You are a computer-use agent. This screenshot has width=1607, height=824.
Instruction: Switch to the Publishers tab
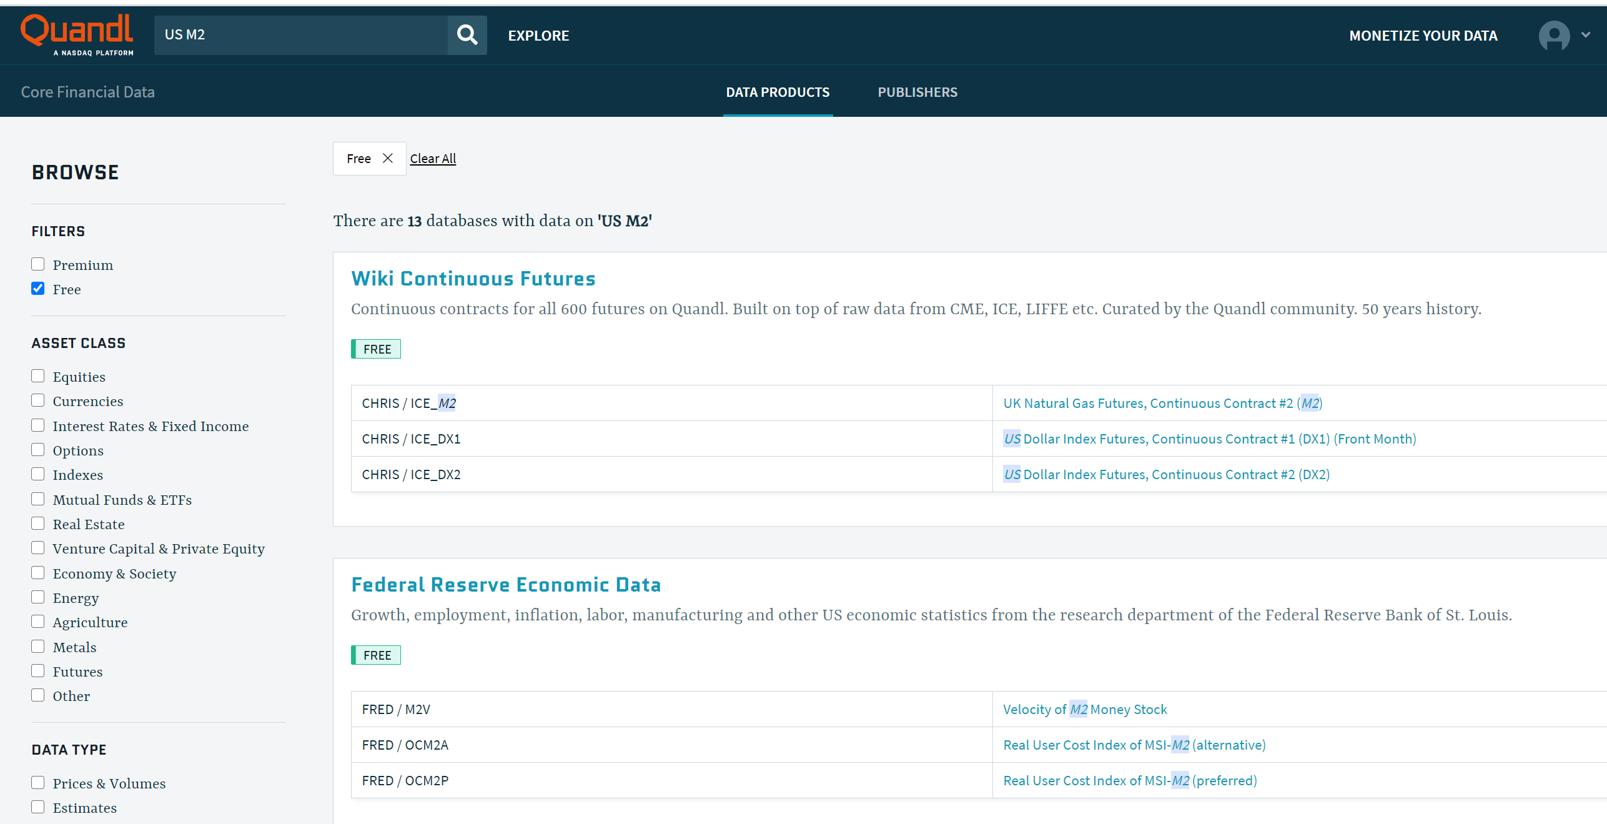917,92
